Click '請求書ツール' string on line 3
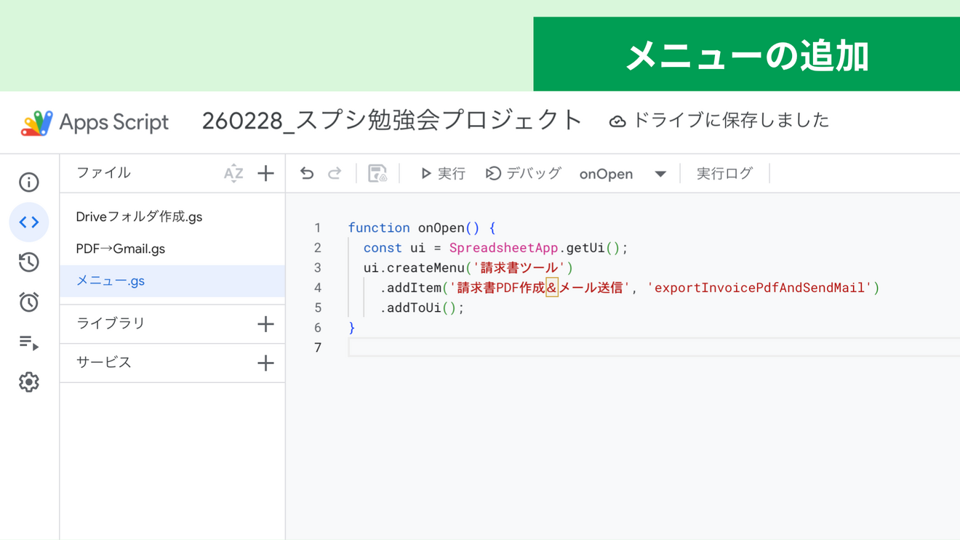Viewport: 960px width, 540px height. click(519, 267)
